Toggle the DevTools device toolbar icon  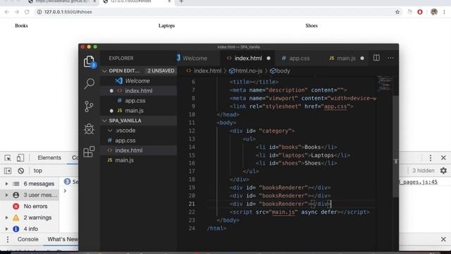click(x=20, y=158)
